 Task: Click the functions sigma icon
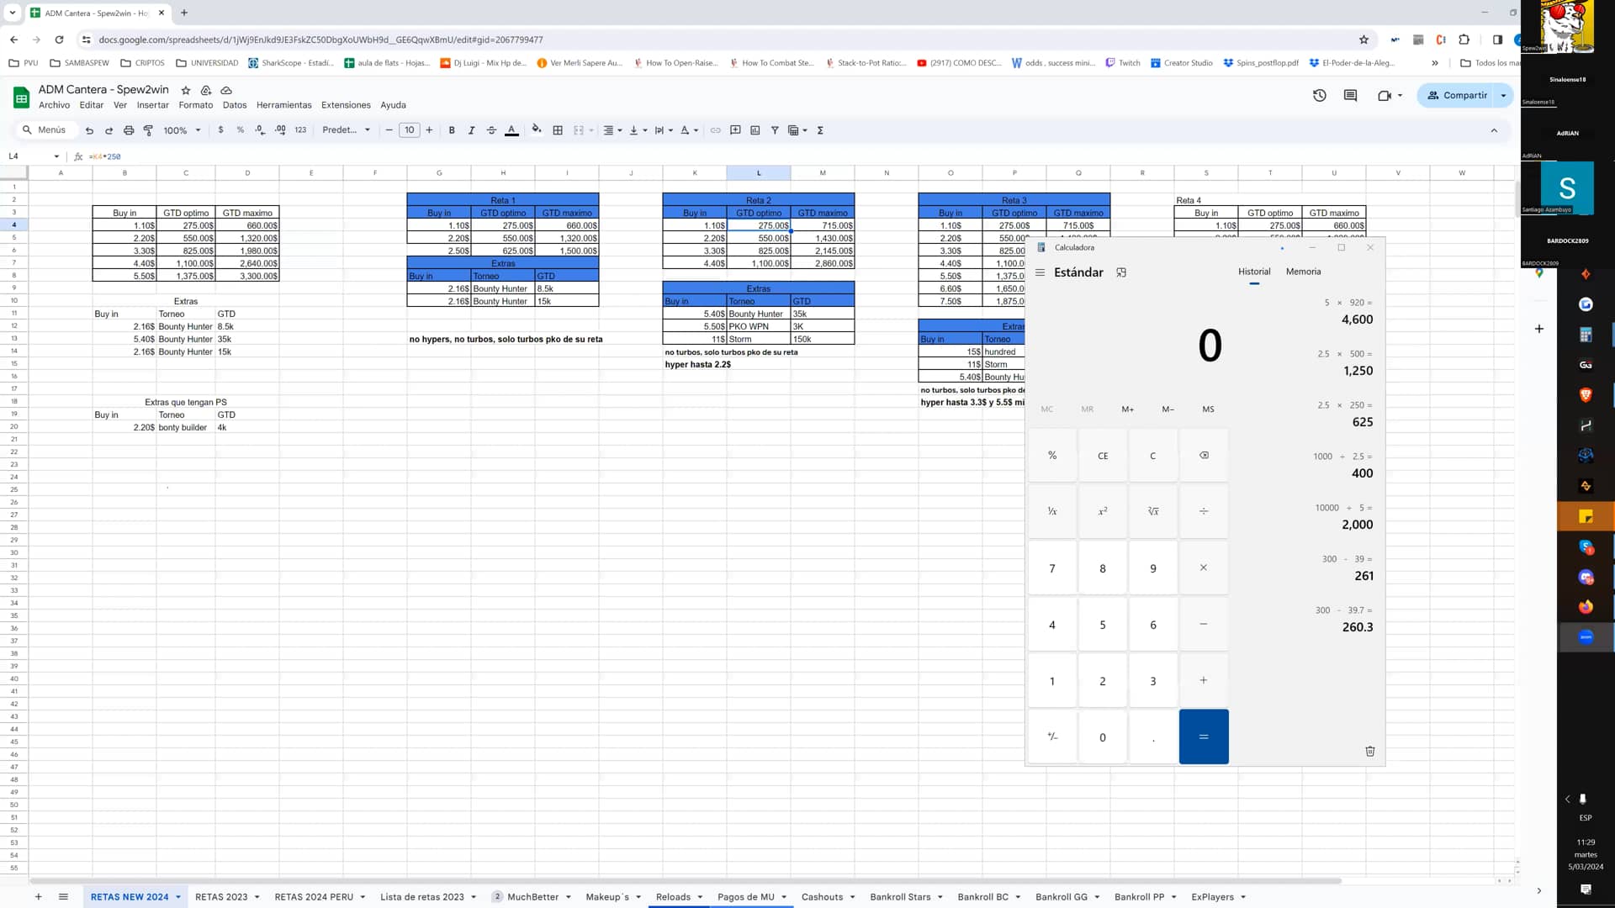820,130
